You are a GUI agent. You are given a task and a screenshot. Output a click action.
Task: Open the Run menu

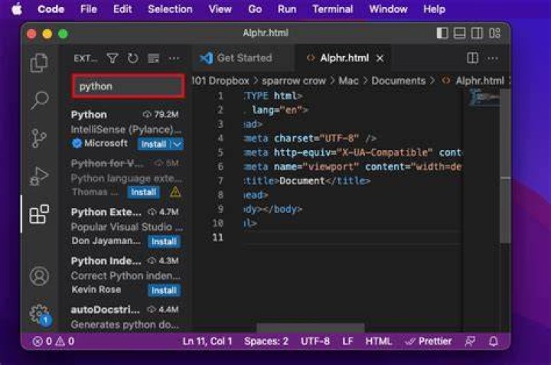pyautogui.click(x=287, y=8)
